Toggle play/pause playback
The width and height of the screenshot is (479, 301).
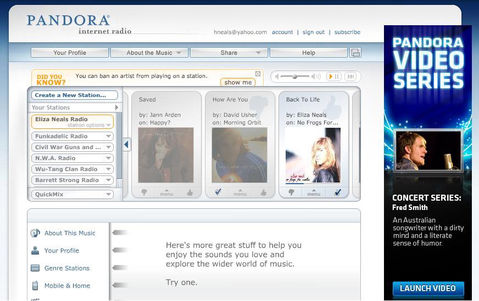333,77
